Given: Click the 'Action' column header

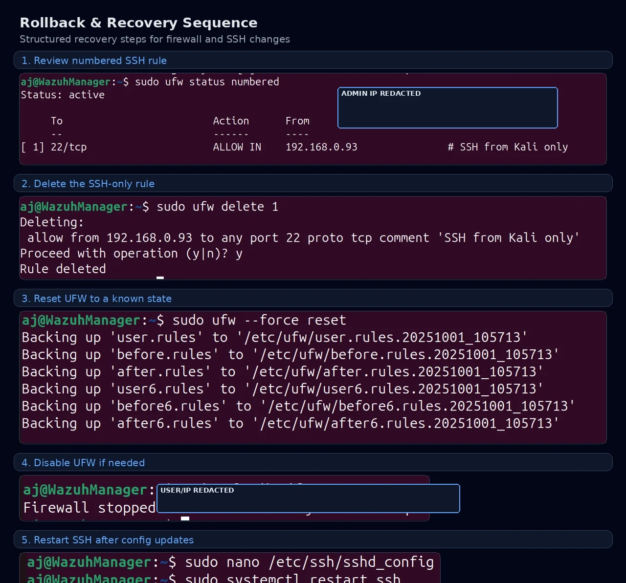Looking at the screenshot, I should point(231,121).
